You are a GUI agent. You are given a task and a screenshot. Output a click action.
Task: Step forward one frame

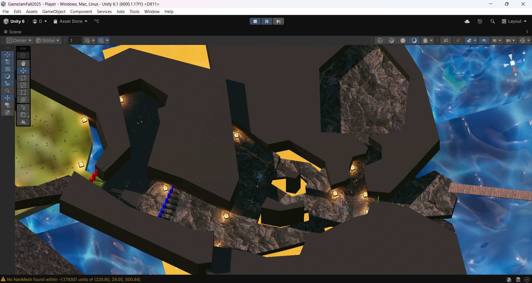tap(278, 21)
